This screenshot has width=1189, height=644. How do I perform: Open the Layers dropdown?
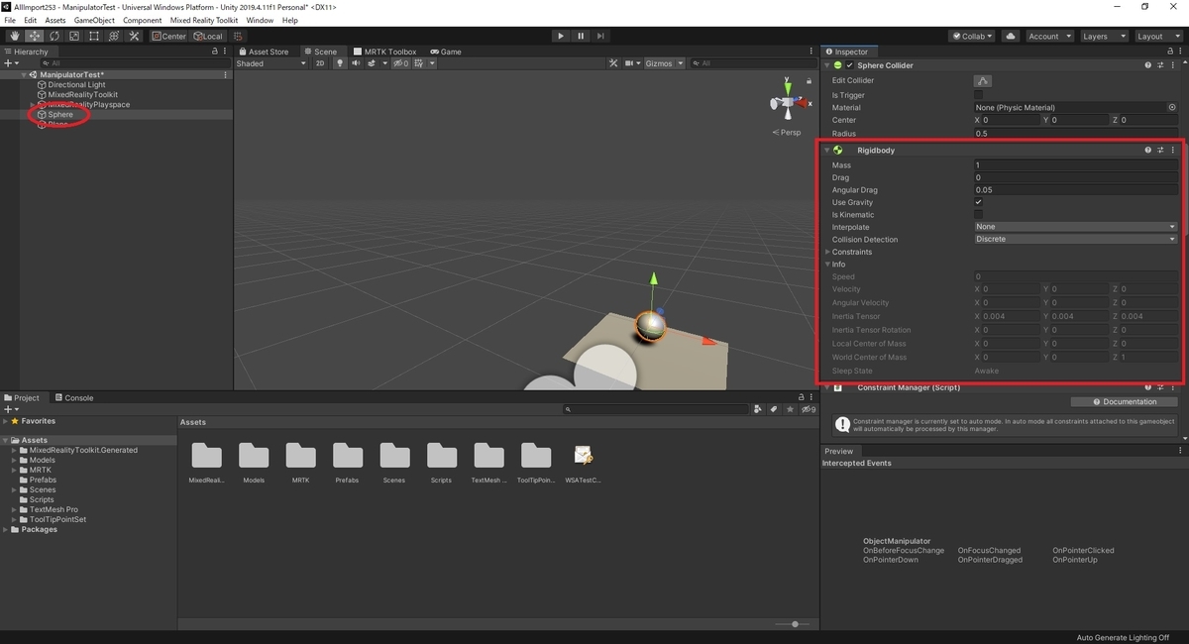[1103, 37]
